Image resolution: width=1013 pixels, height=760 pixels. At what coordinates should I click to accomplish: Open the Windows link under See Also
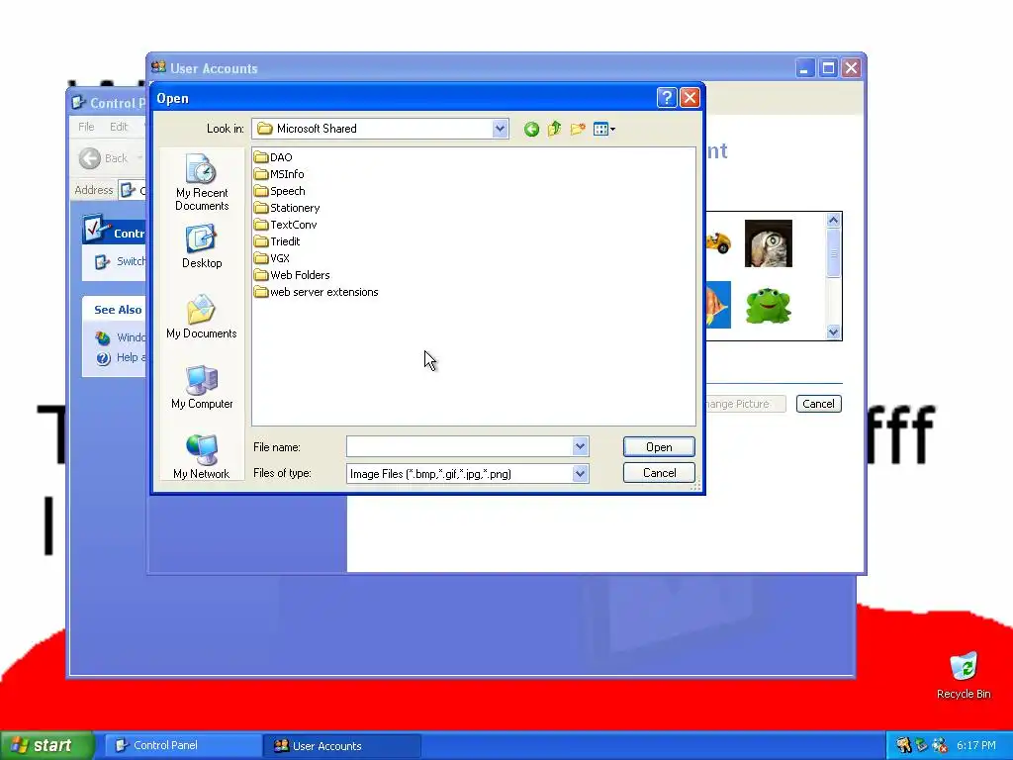tap(122, 337)
